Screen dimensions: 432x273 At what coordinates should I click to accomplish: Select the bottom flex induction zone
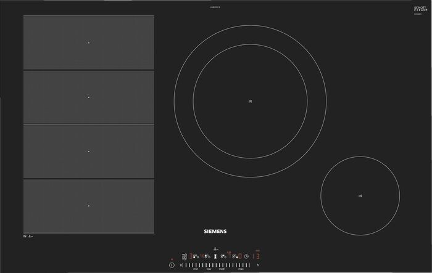click(89, 205)
